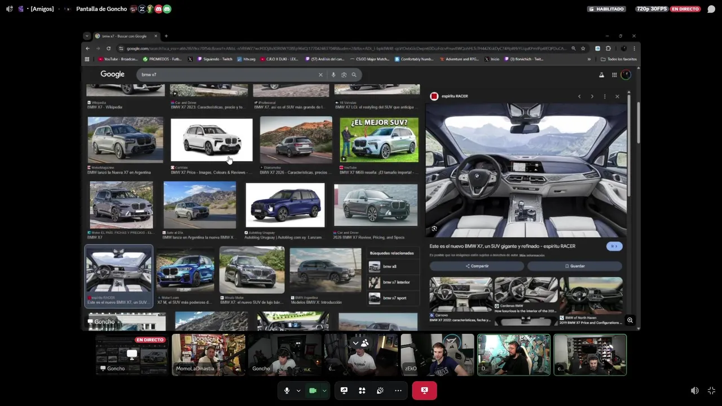
Task: Open the chat bubble icon top right
Action: [711, 9]
